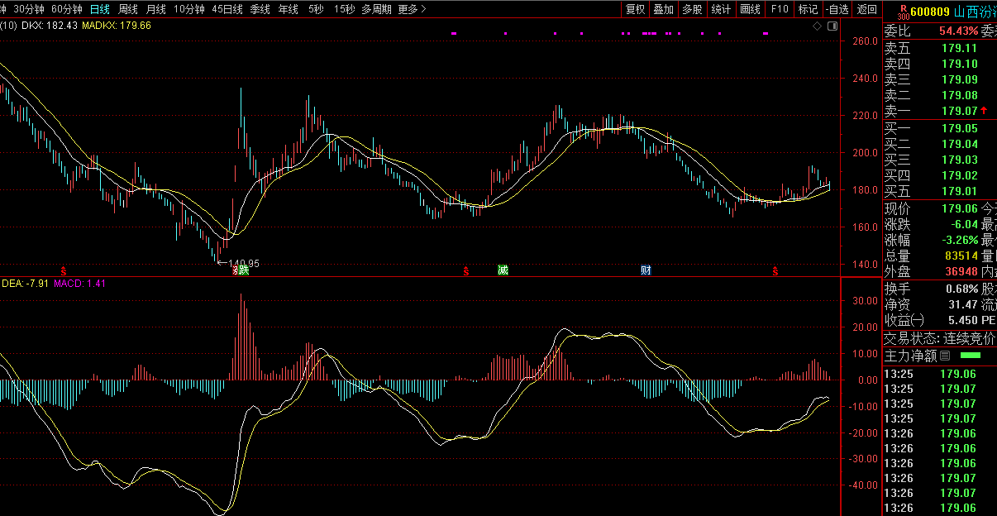Click the 卖二 price 179.08

coord(959,95)
